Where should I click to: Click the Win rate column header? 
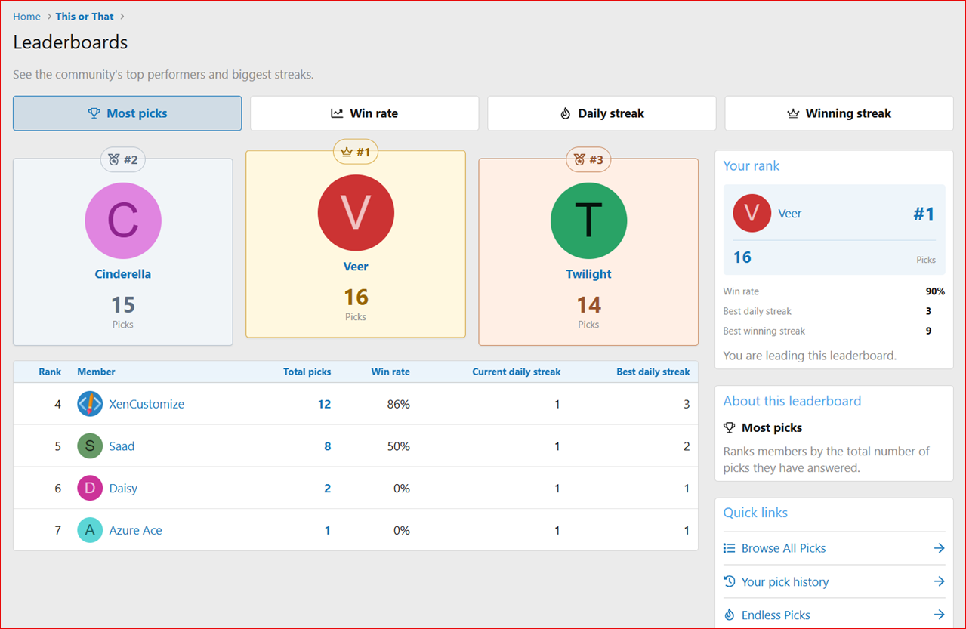[390, 372]
